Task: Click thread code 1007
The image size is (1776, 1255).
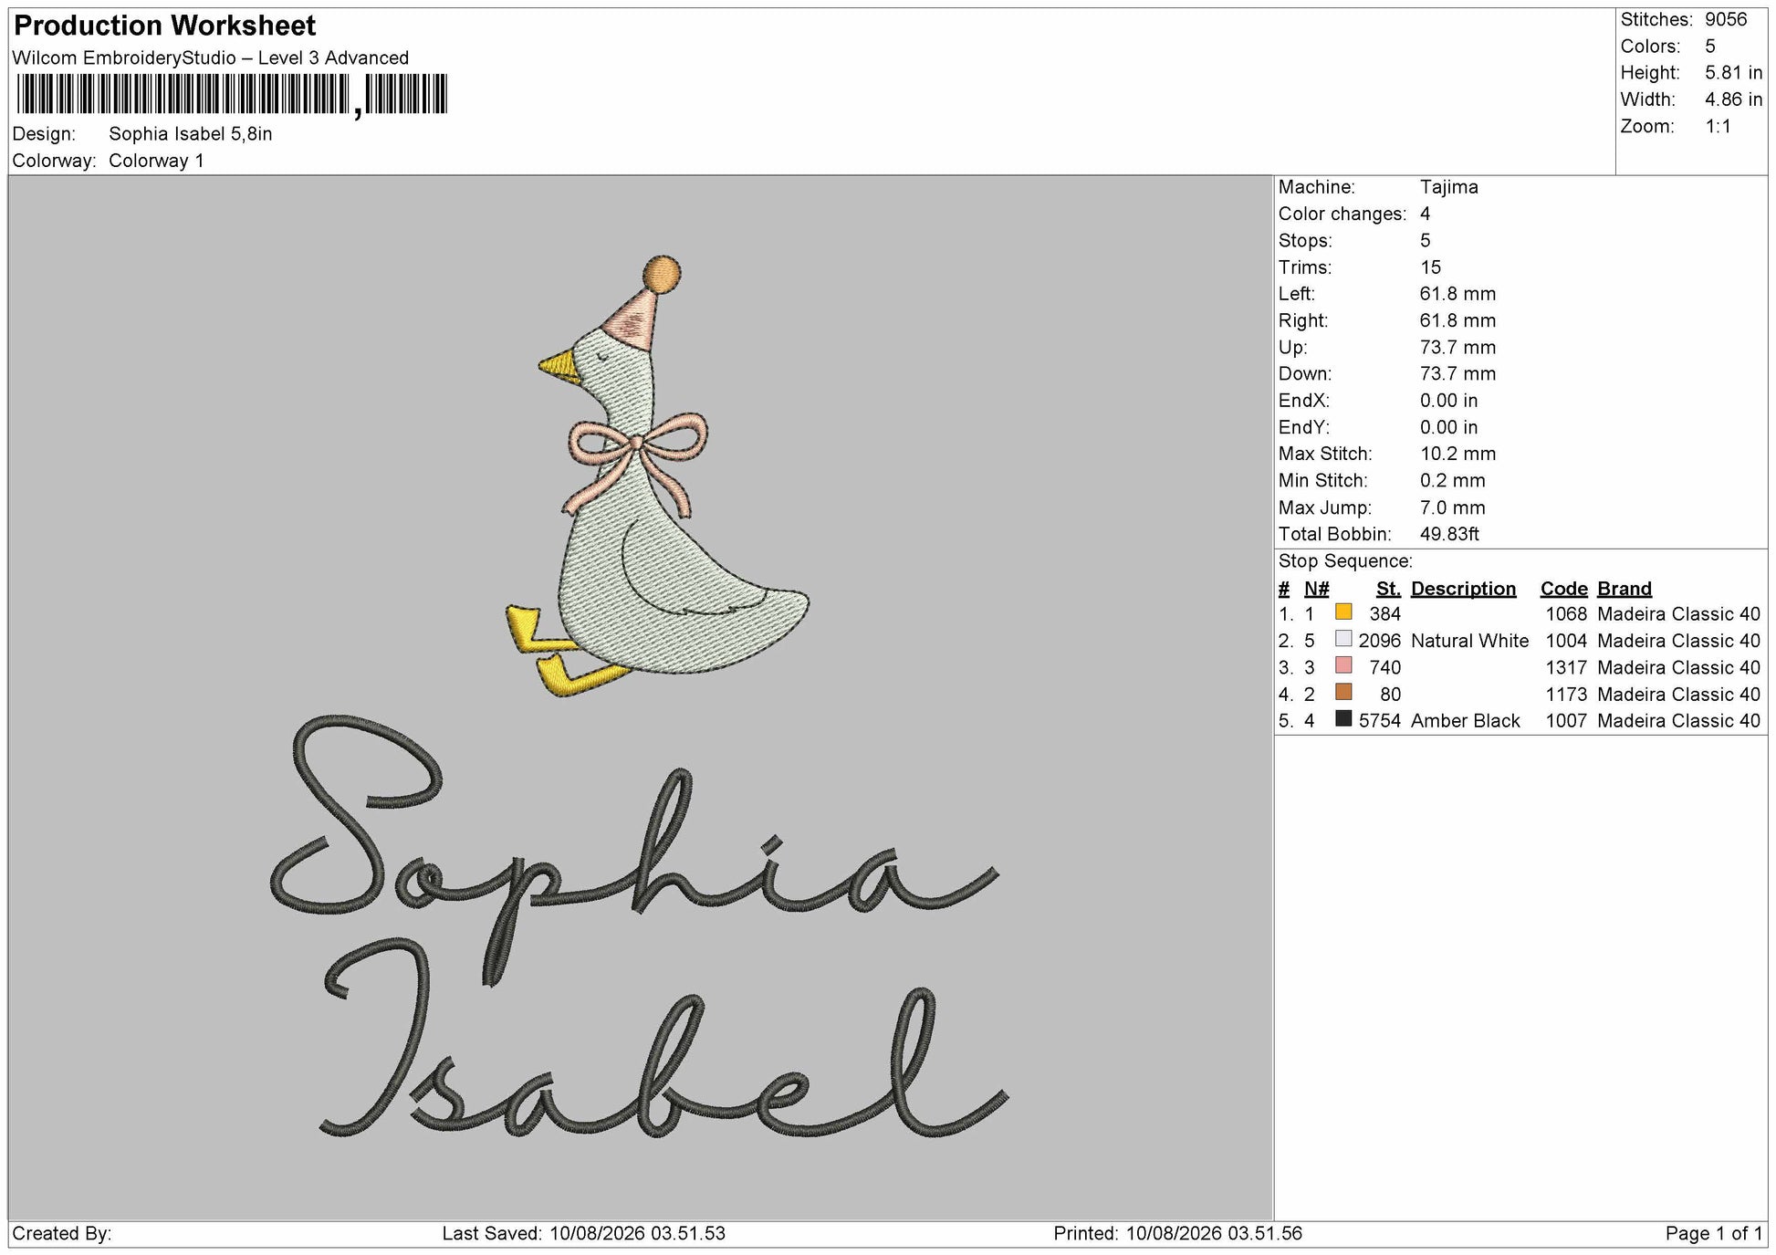Action: [x=1566, y=721]
